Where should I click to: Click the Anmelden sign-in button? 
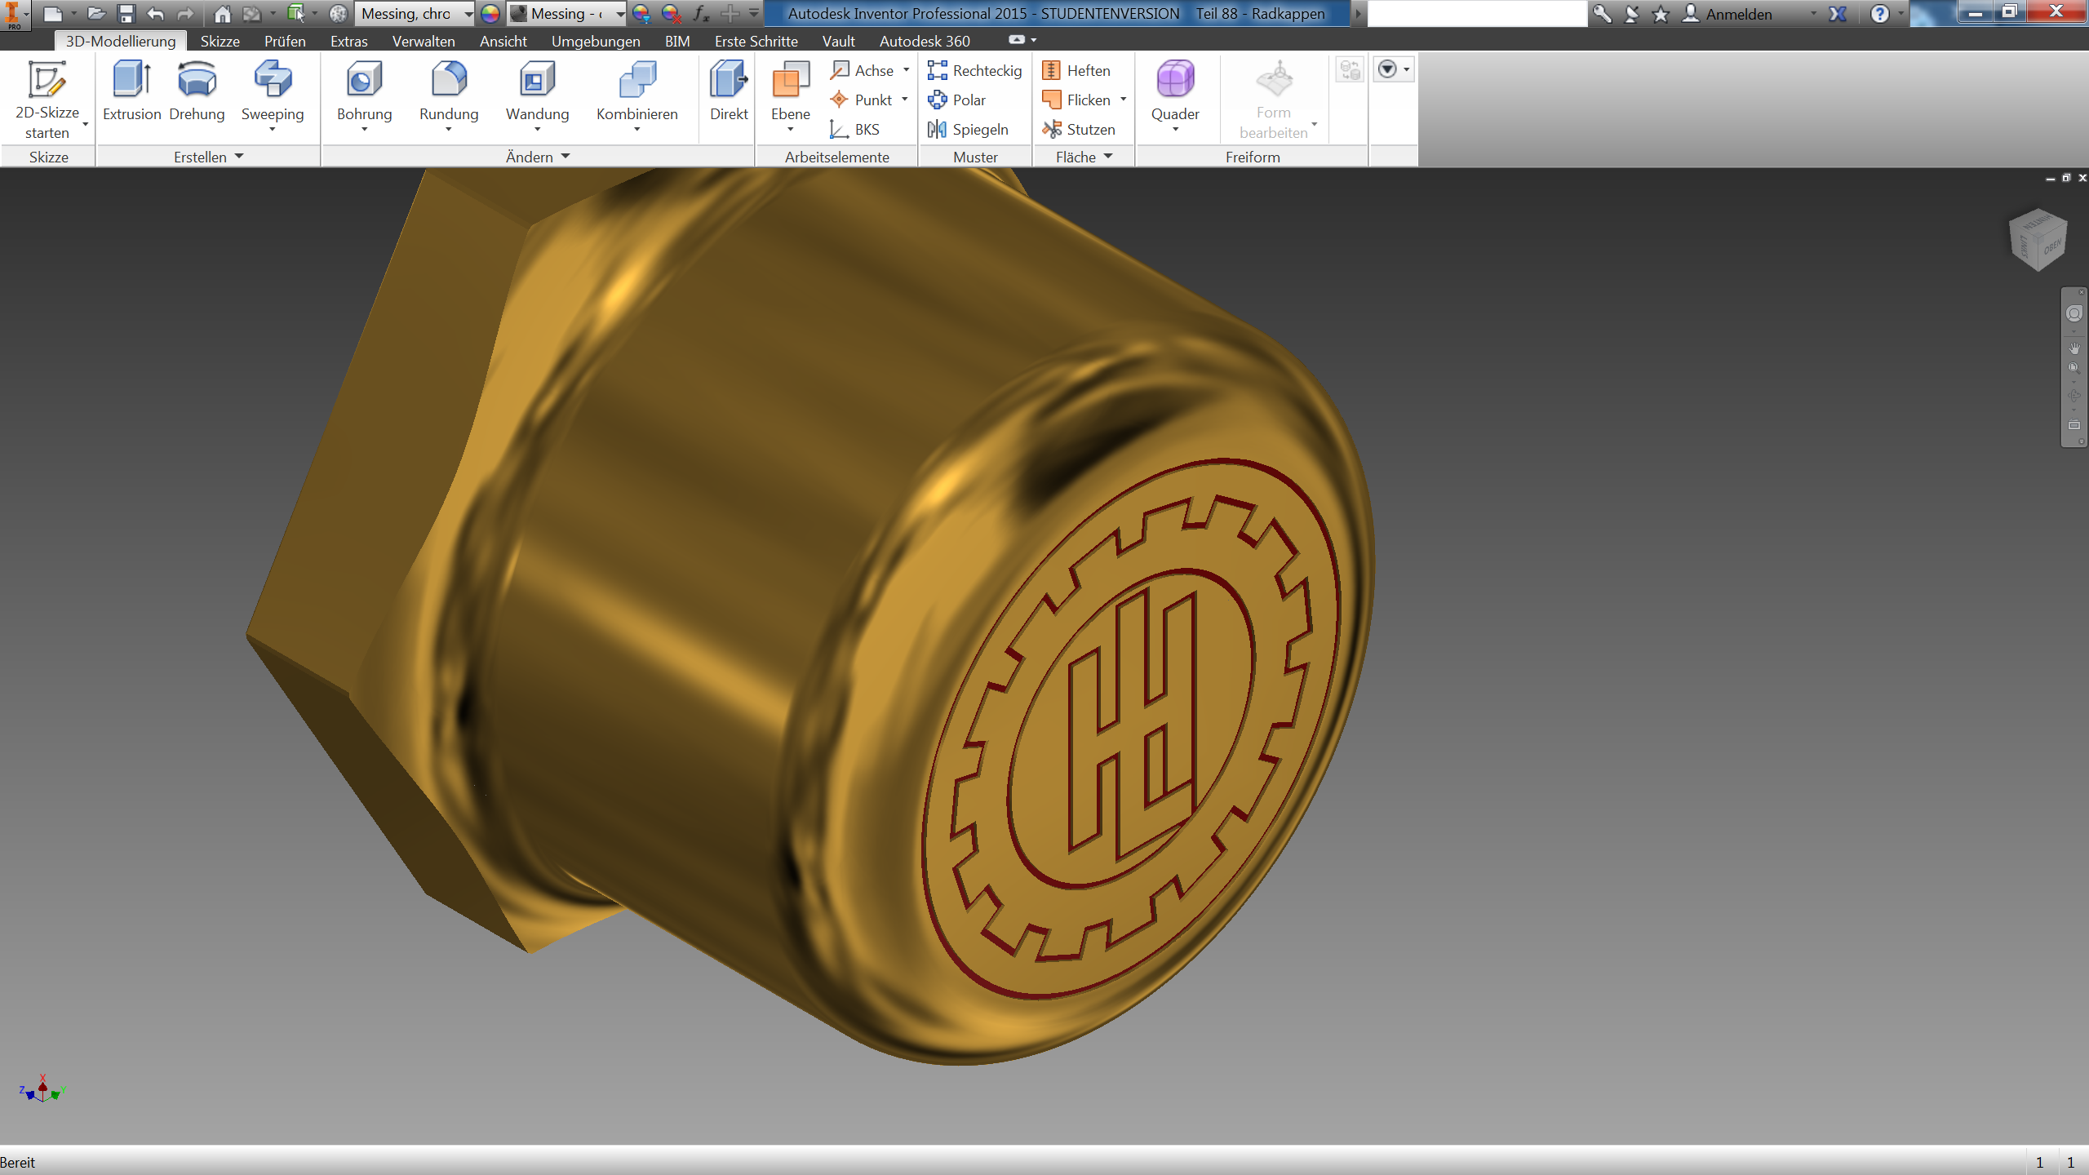tap(1738, 14)
